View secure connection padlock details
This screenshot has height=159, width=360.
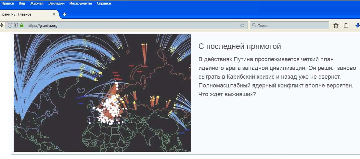tap(22, 25)
